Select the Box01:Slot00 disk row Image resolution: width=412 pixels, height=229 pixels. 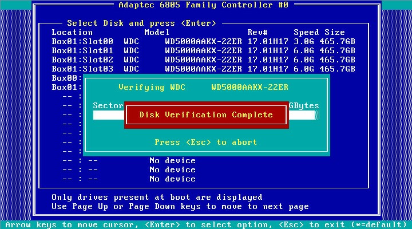pos(204,42)
